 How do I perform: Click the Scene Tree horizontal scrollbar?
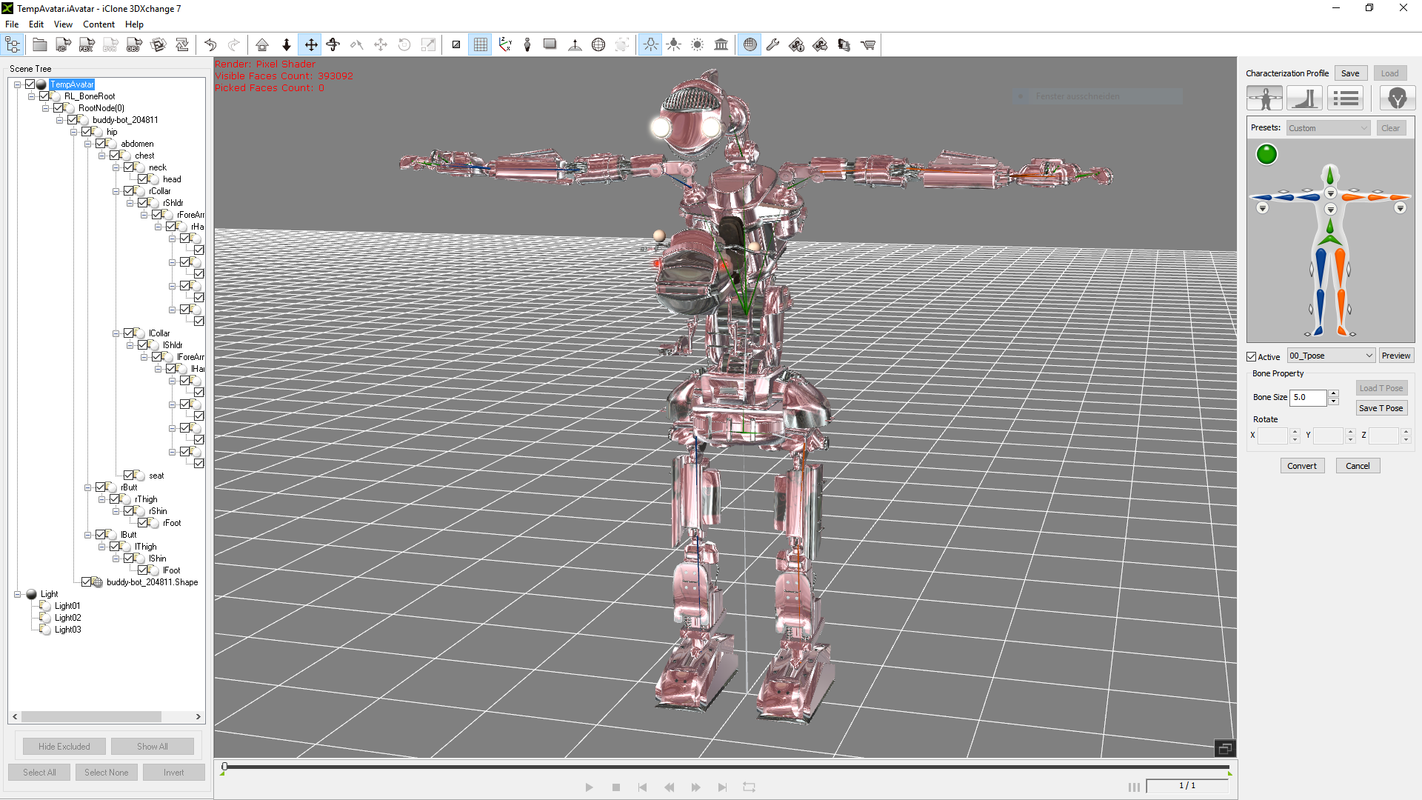click(92, 717)
